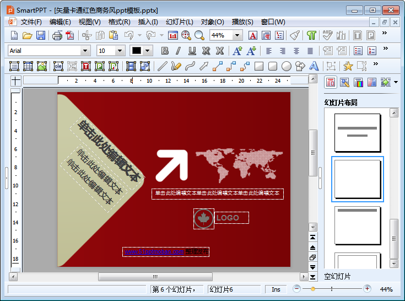This screenshot has width=405, height=301.
Task: Select the ellipse shape tool
Action: 287,66
